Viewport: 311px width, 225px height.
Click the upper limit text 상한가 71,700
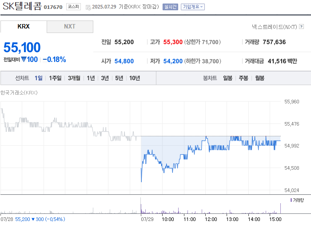202,42
